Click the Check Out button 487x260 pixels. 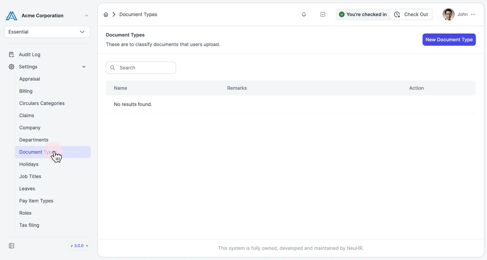pyautogui.click(x=411, y=14)
